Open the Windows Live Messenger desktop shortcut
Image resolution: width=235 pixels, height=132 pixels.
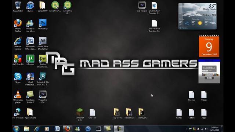click(x=30, y=25)
